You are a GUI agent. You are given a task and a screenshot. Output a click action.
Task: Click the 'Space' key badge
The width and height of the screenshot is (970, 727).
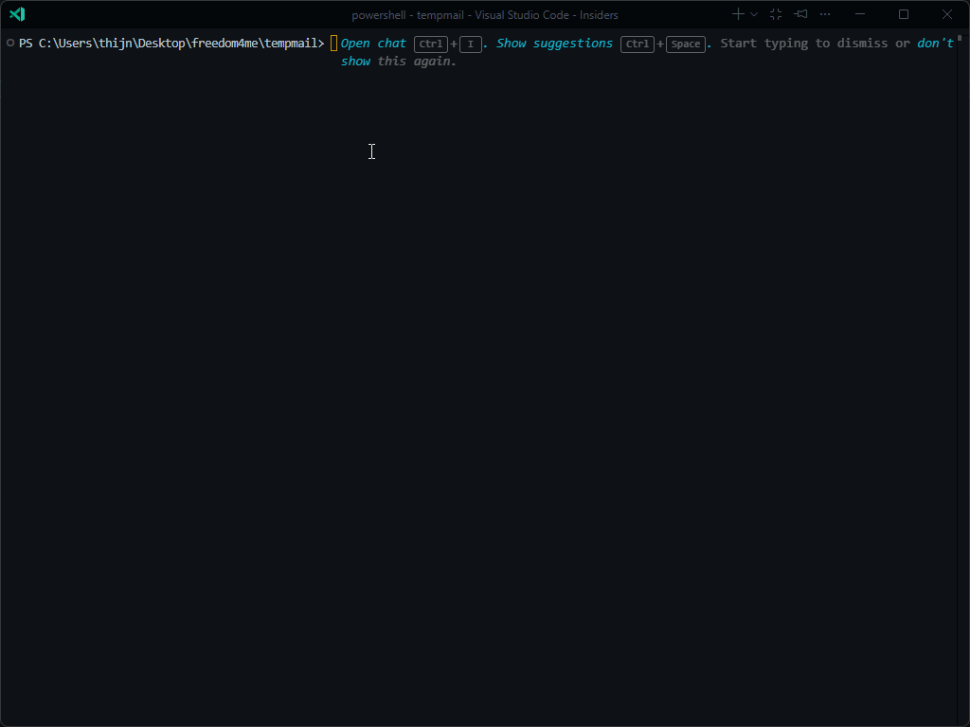[685, 44]
